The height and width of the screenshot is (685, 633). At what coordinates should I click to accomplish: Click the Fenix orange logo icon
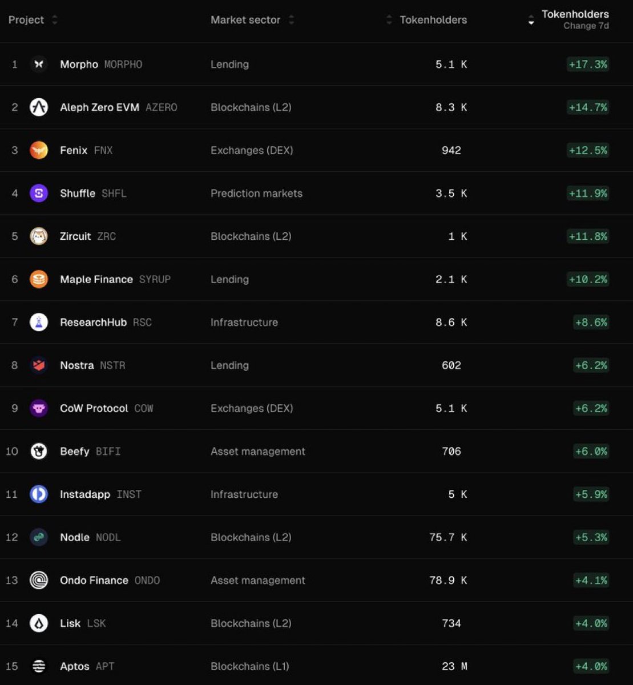click(x=39, y=150)
